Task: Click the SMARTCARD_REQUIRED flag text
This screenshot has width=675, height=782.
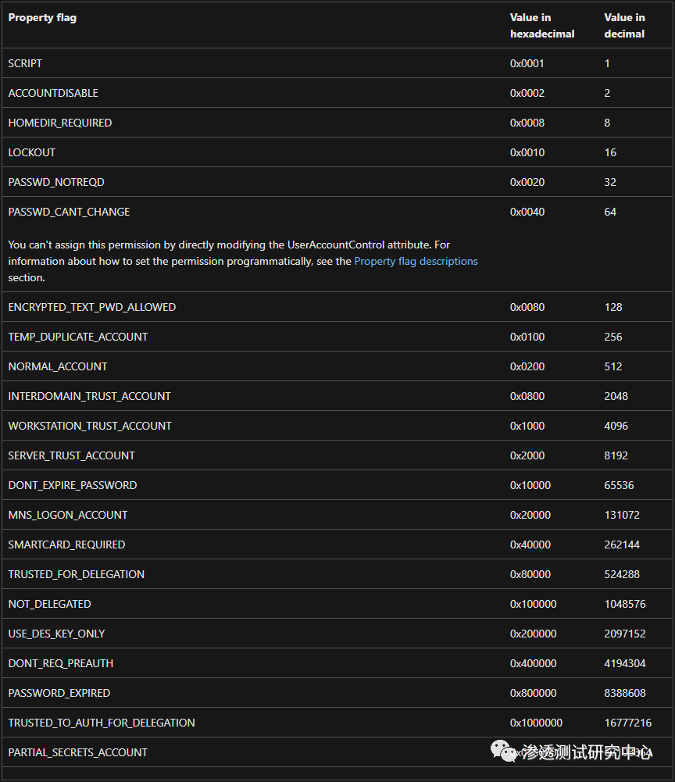Action: click(66, 545)
